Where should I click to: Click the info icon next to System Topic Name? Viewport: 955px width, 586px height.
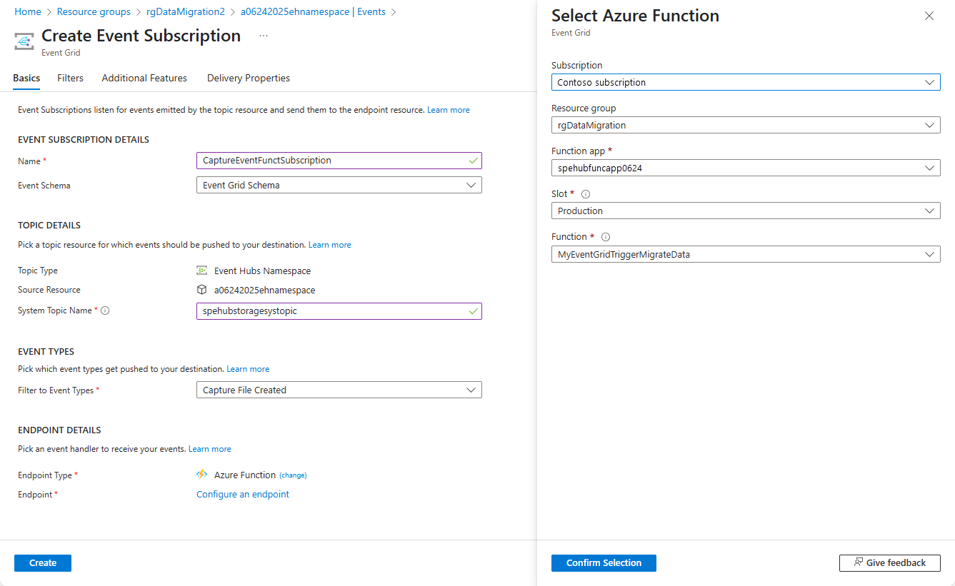pos(105,310)
